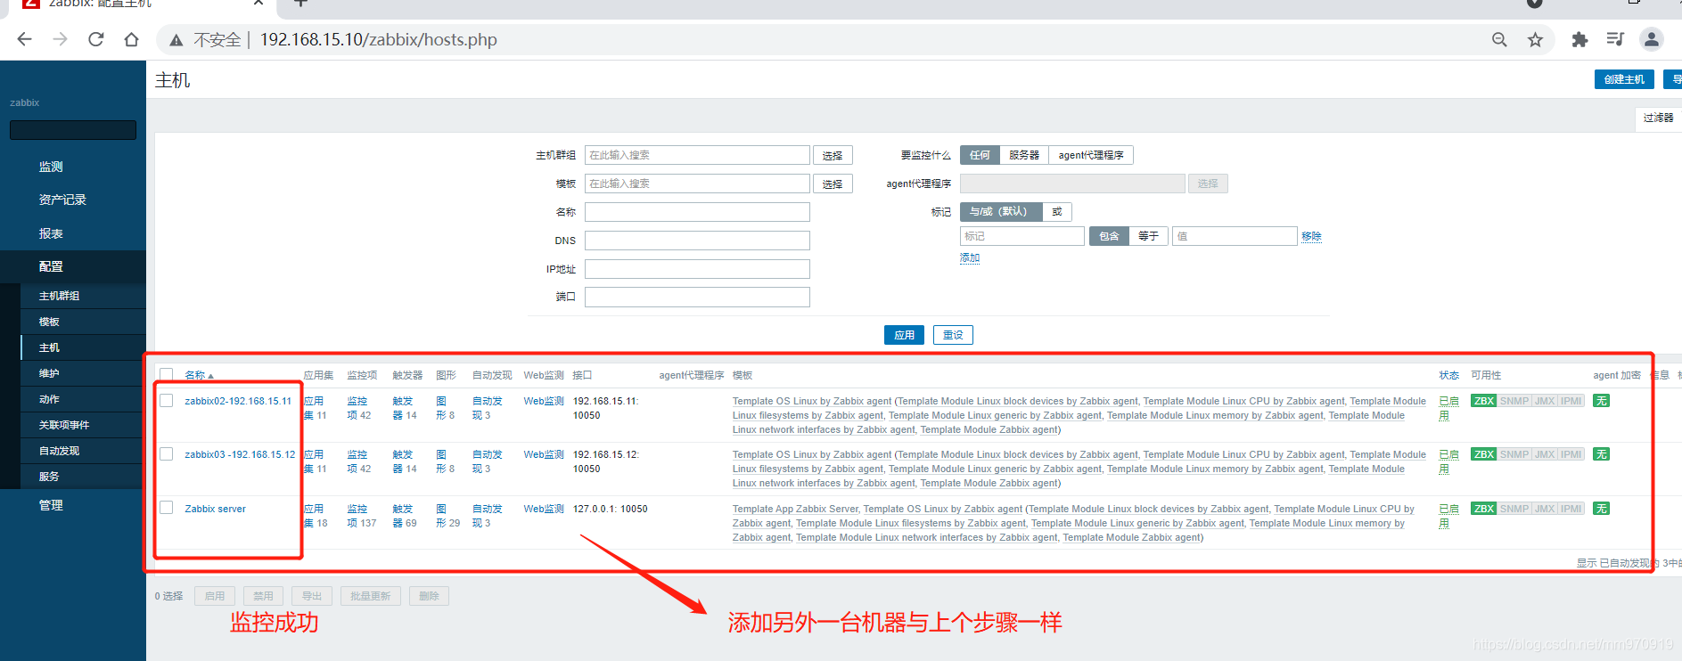1682x661 pixels.
Task: Open 监测 menu in sidebar
Action: tap(51, 167)
